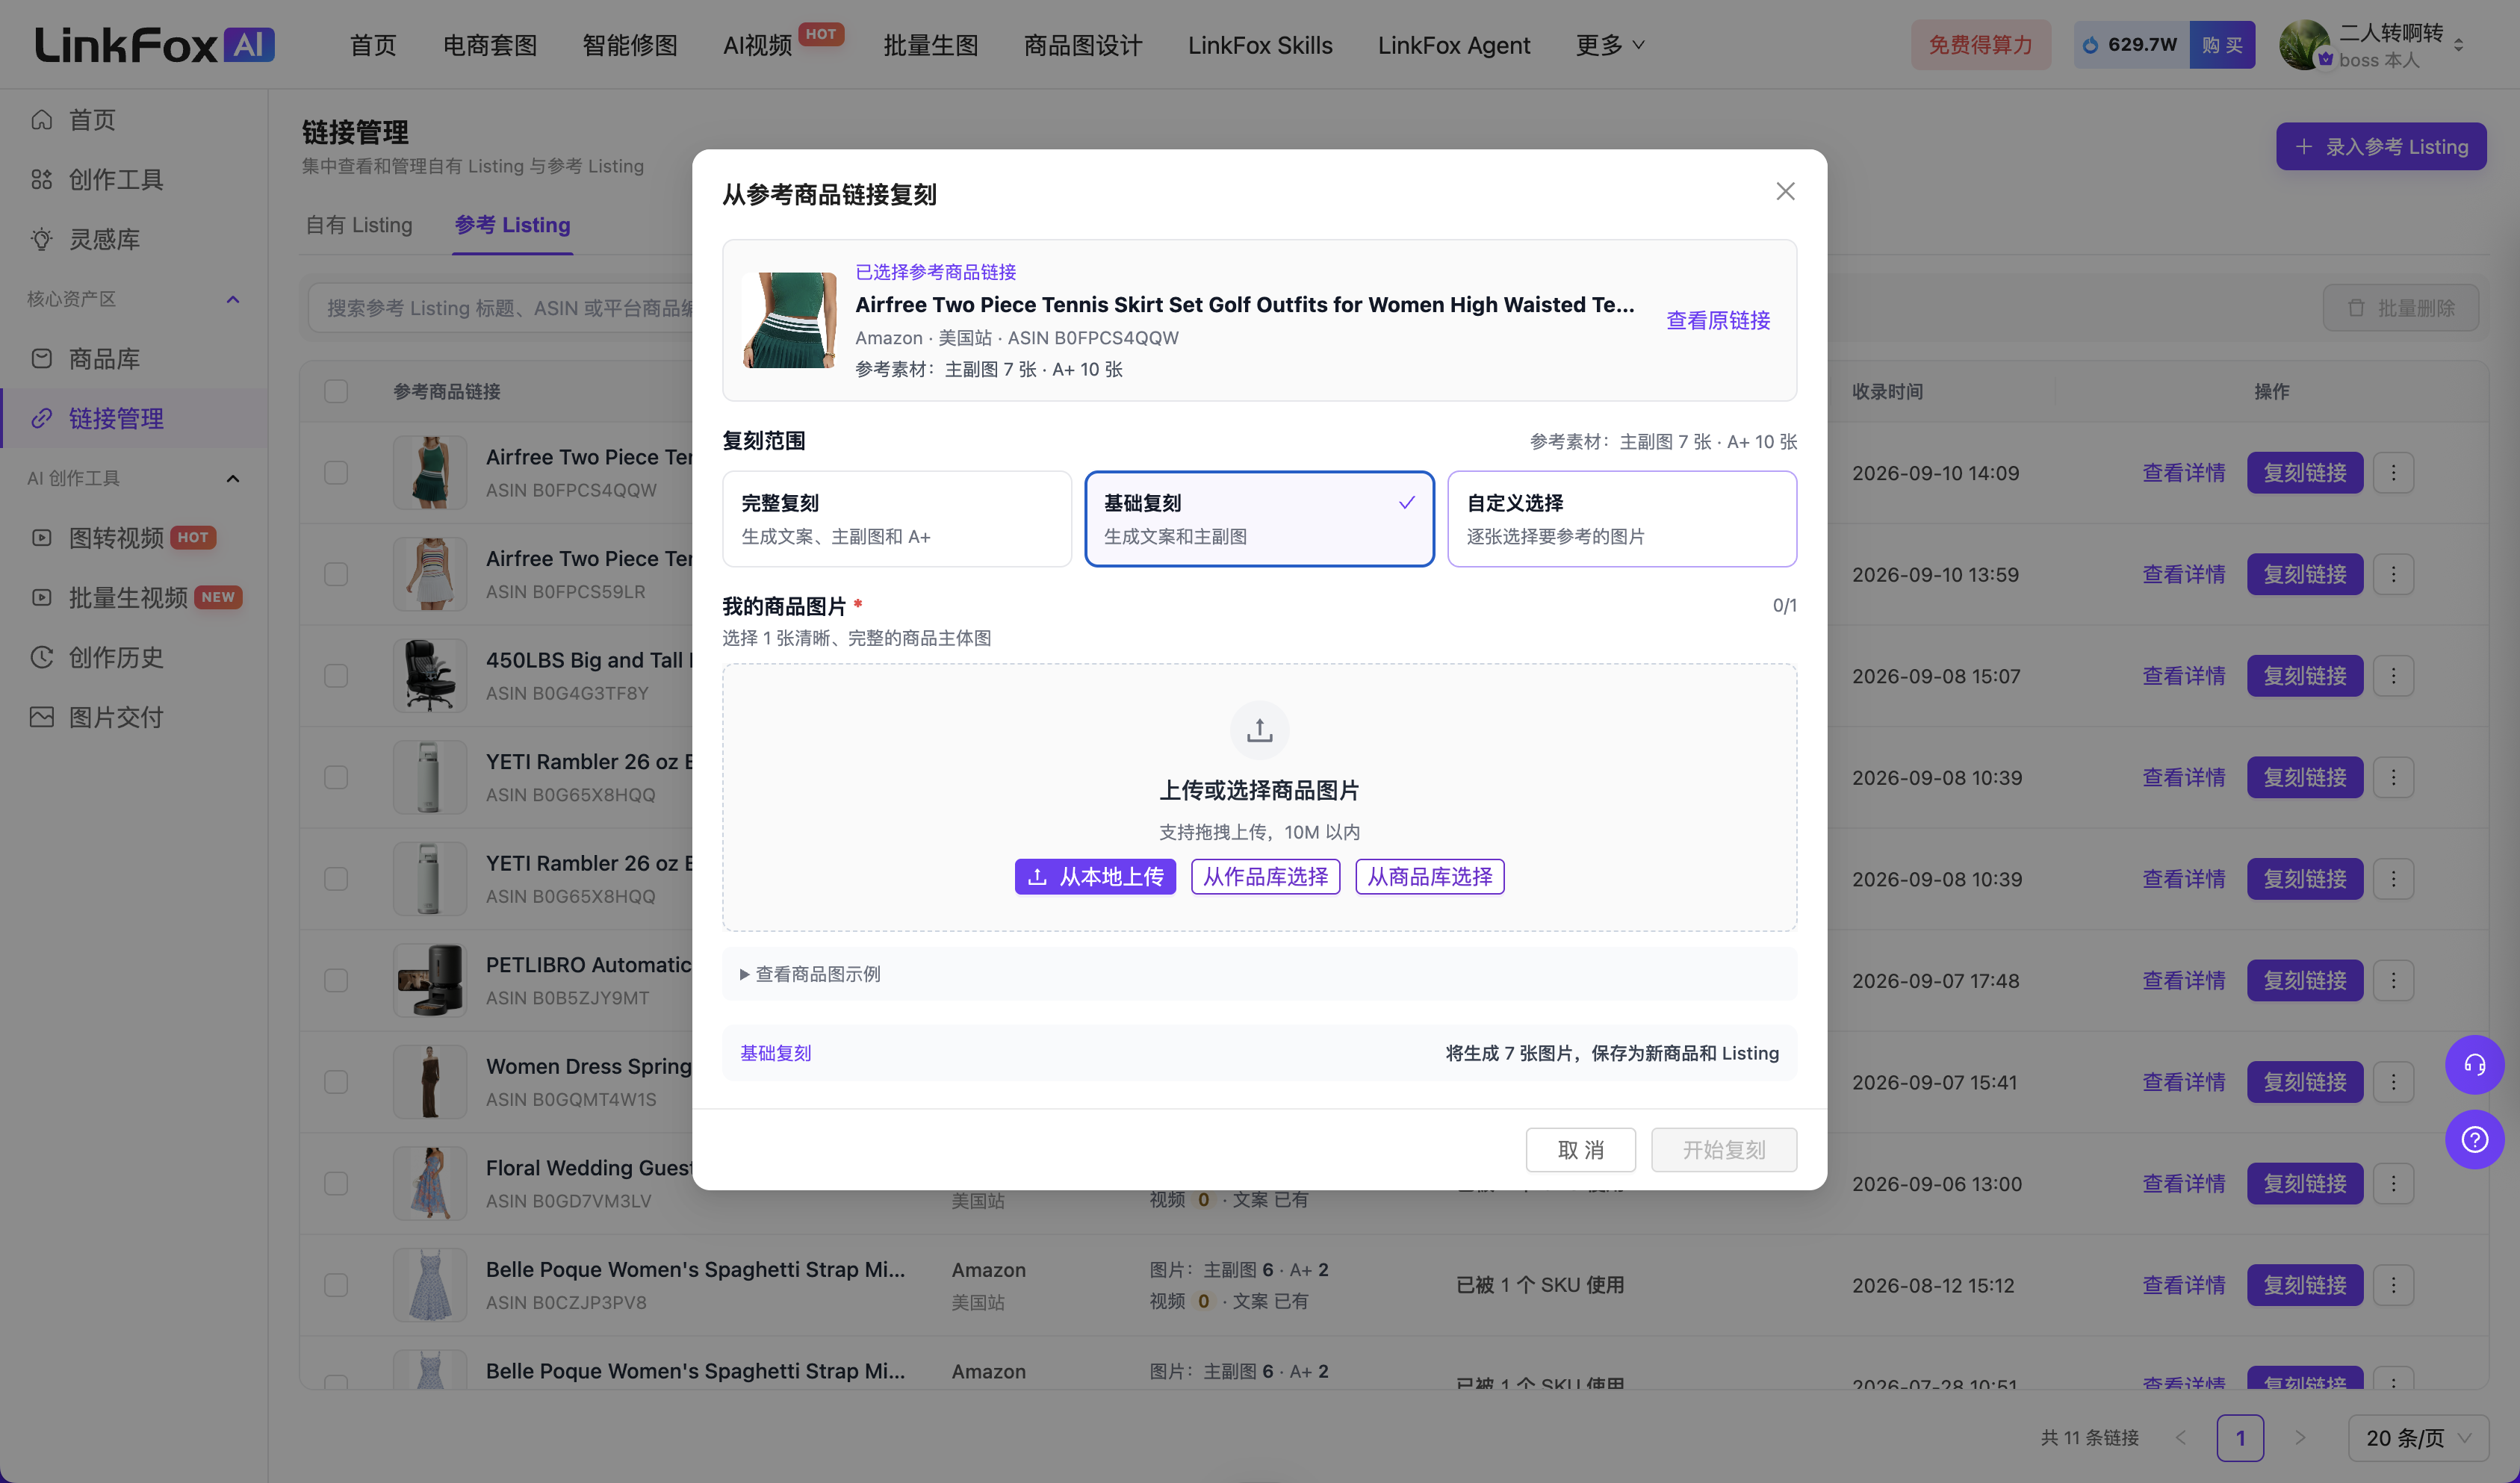
Task: Check the row for ASIN B0G4G3TF8Y
Action: 336,676
